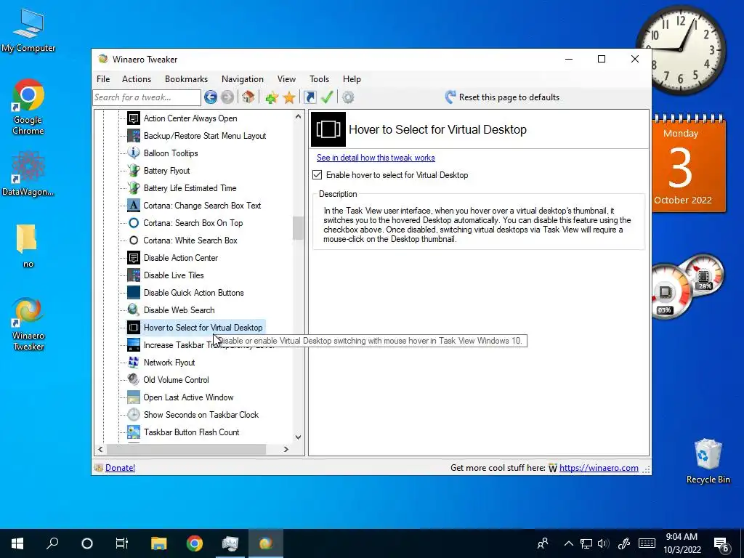The height and width of the screenshot is (558, 744).
Task: Select Battery Life Estimated Time
Action: (190, 188)
